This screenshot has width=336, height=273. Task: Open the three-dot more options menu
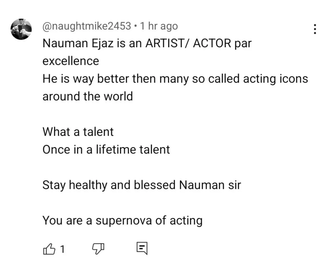click(x=315, y=30)
